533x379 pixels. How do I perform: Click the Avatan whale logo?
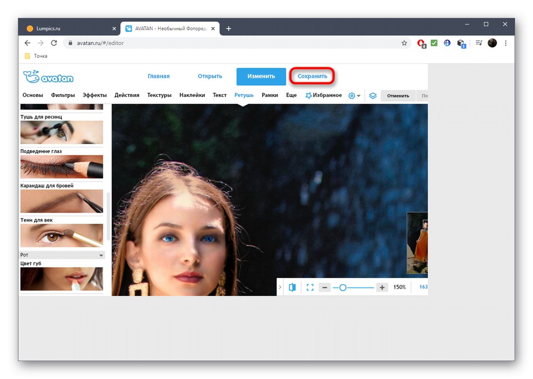tap(48, 77)
